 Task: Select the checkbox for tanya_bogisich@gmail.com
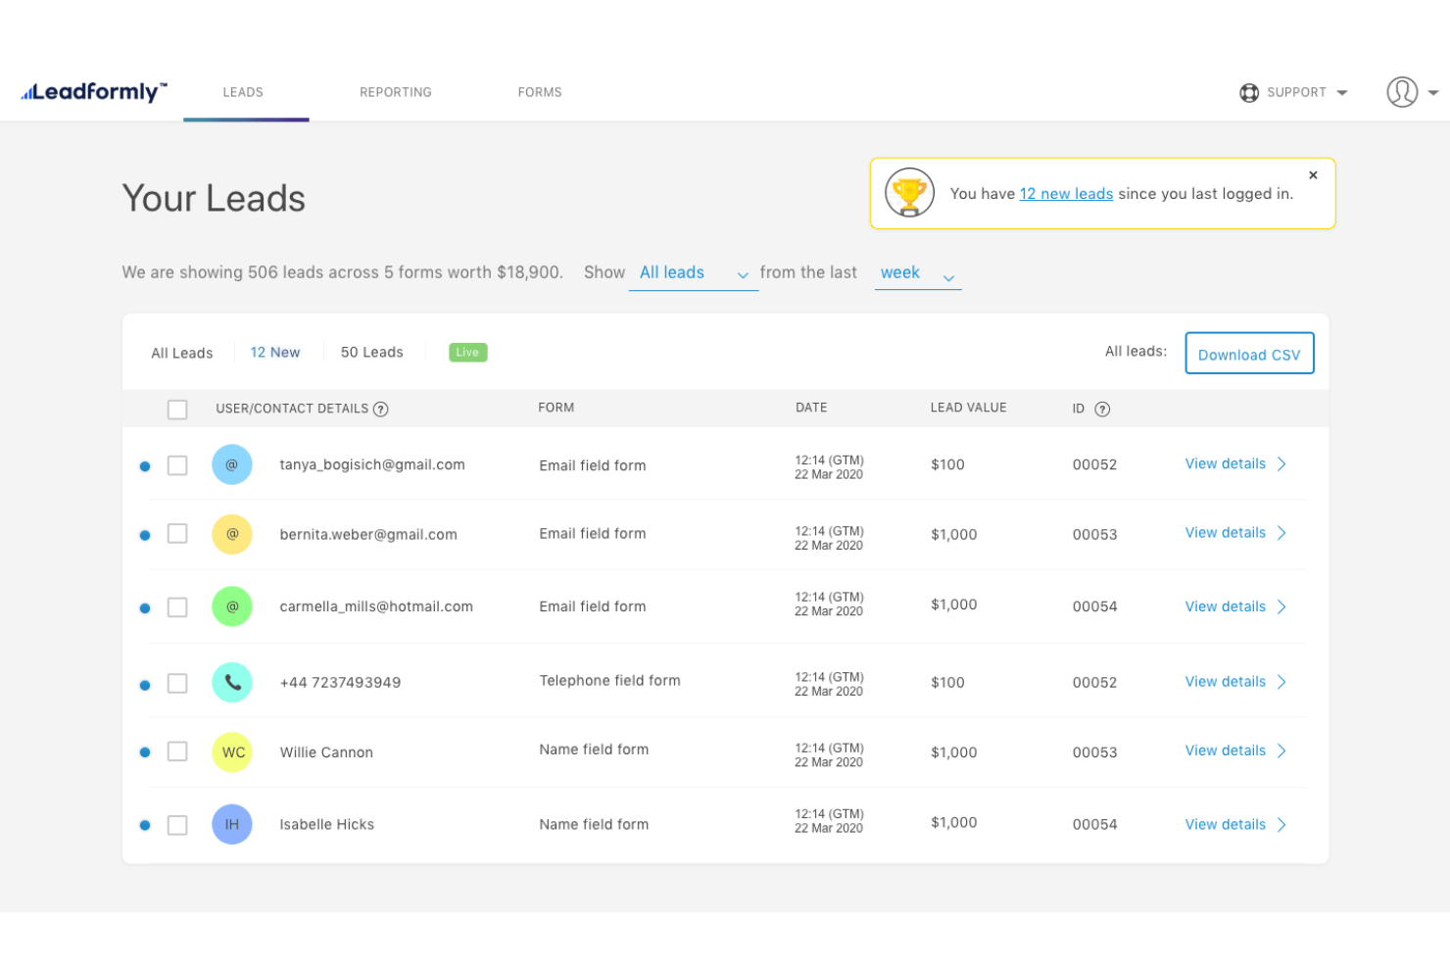[177, 465]
